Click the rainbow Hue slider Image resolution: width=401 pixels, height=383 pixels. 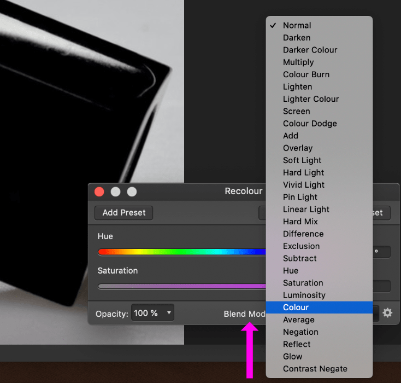pyautogui.click(x=181, y=252)
